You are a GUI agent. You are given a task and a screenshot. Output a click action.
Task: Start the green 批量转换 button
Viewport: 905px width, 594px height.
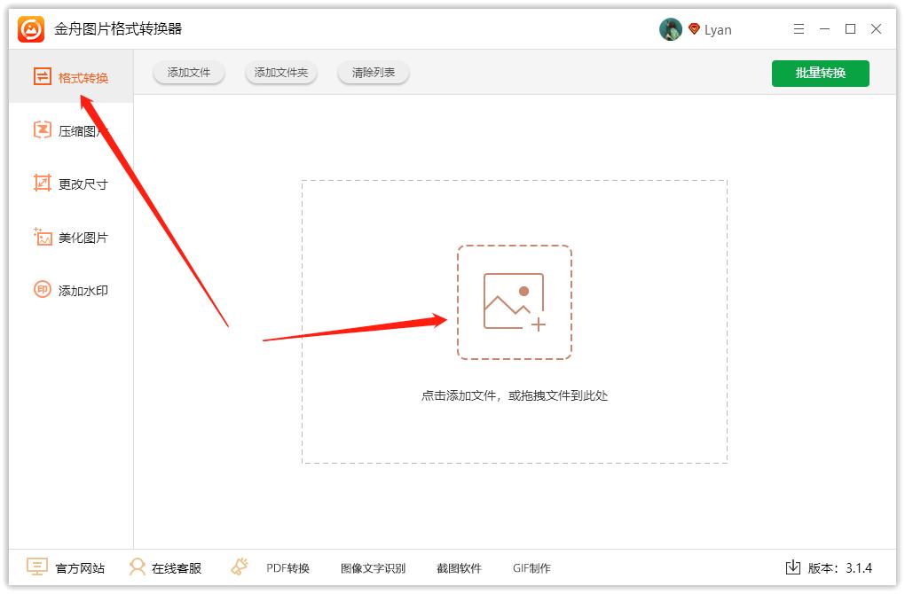820,73
